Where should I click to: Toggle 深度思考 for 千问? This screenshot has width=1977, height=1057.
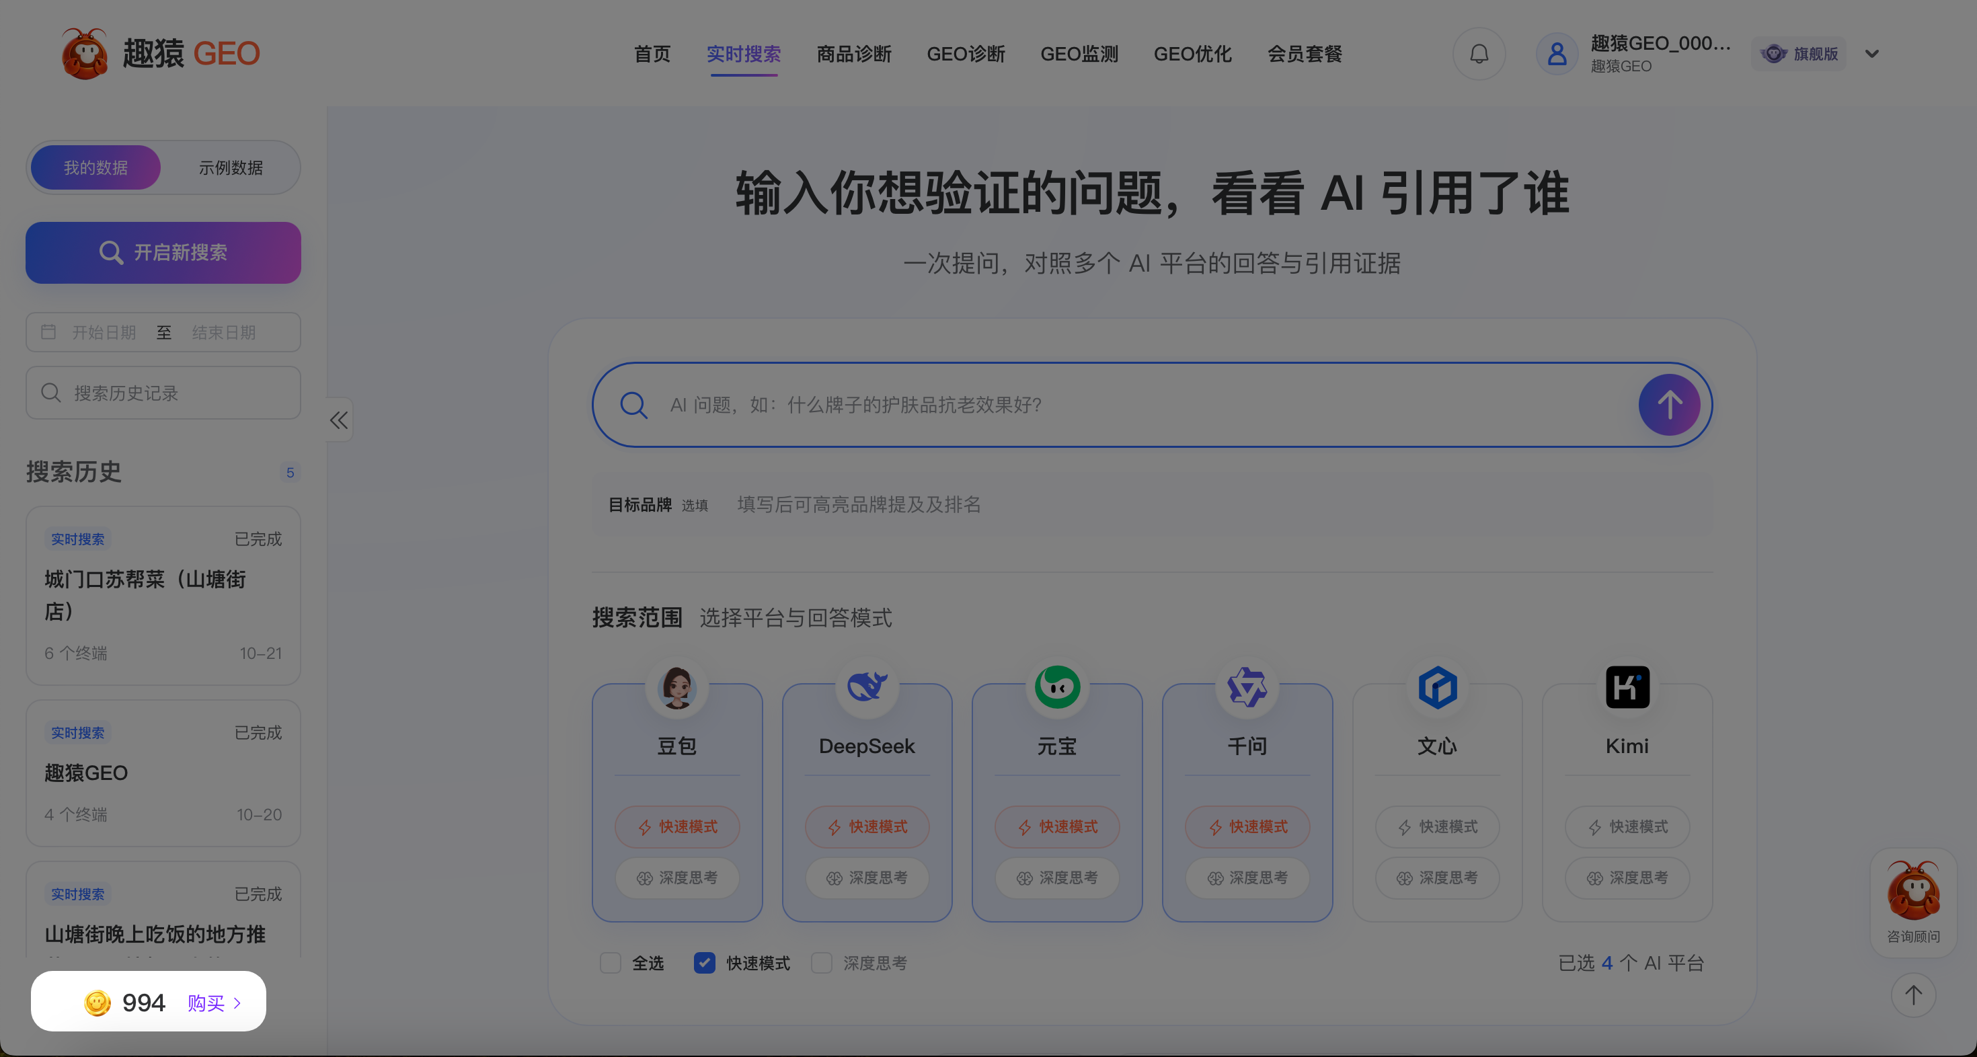pyautogui.click(x=1247, y=877)
